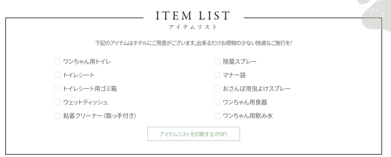
Task: Select the トイレシート用ゴミ箱 checkbox
Action: 57,89
